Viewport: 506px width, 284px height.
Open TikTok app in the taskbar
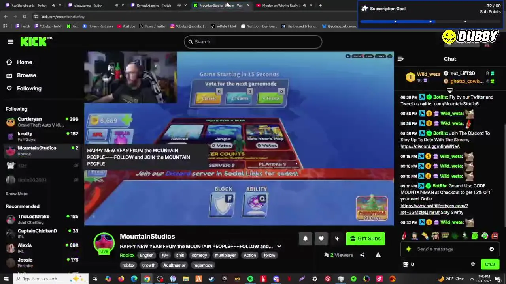point(379,279)
